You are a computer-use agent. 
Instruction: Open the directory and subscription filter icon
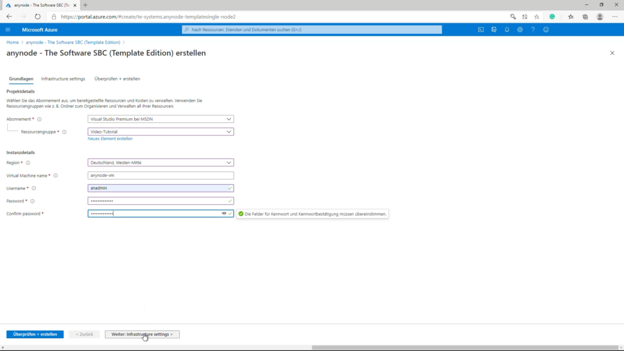pos(494,29)
